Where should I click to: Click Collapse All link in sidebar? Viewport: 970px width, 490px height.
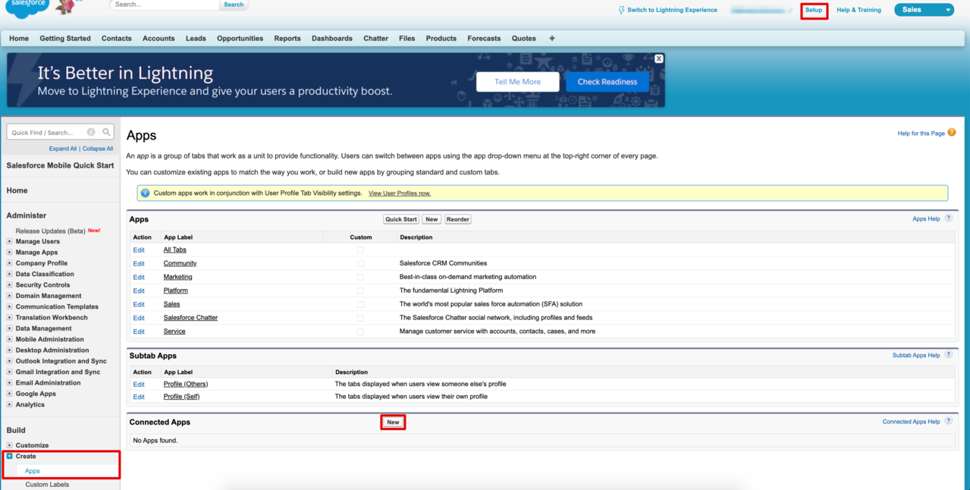tap(98, 149)
